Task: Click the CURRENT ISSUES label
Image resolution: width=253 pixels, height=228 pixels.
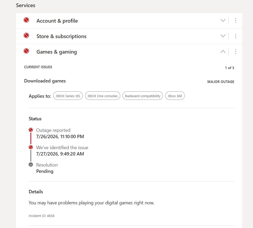Action: tap(38, 67)
